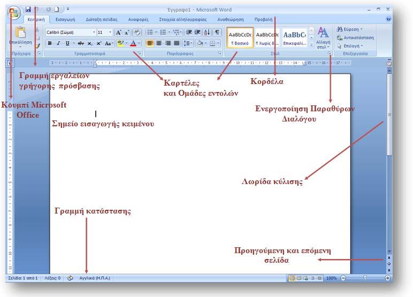Click the Decrease Indent icon
Screen dimensions: 413x297
pos(189,32)
